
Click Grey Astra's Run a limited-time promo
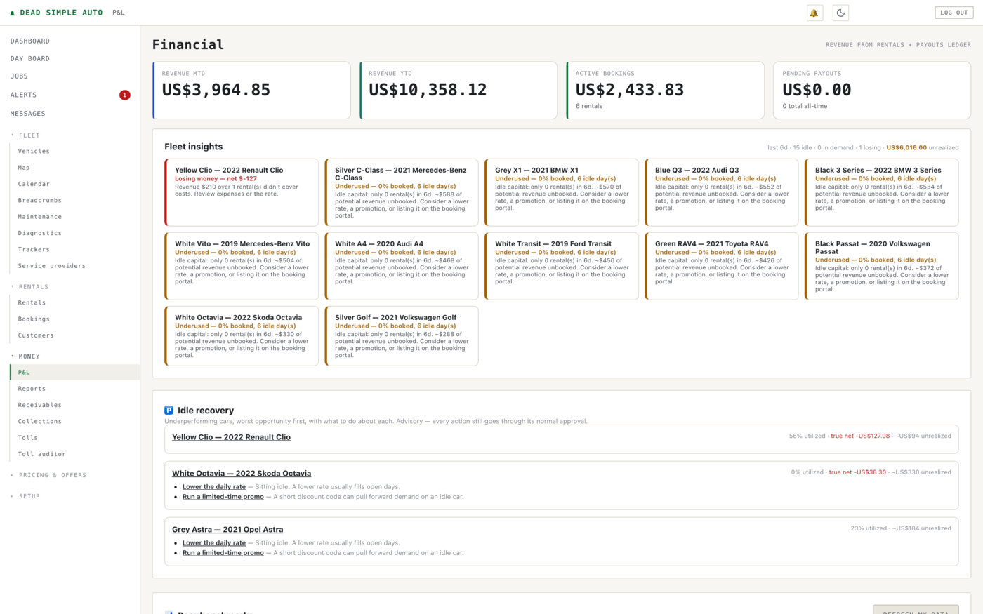click(x=223, y=553)
